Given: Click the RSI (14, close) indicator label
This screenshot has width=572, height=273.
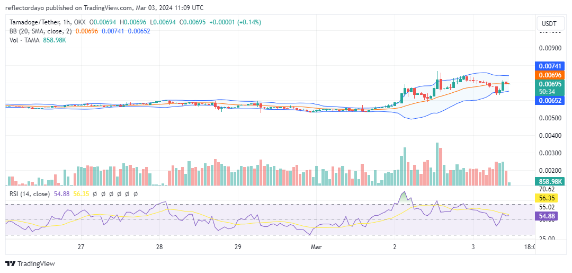Looking at the screenshot, I should pyautogui.click(x=30, y=194).
